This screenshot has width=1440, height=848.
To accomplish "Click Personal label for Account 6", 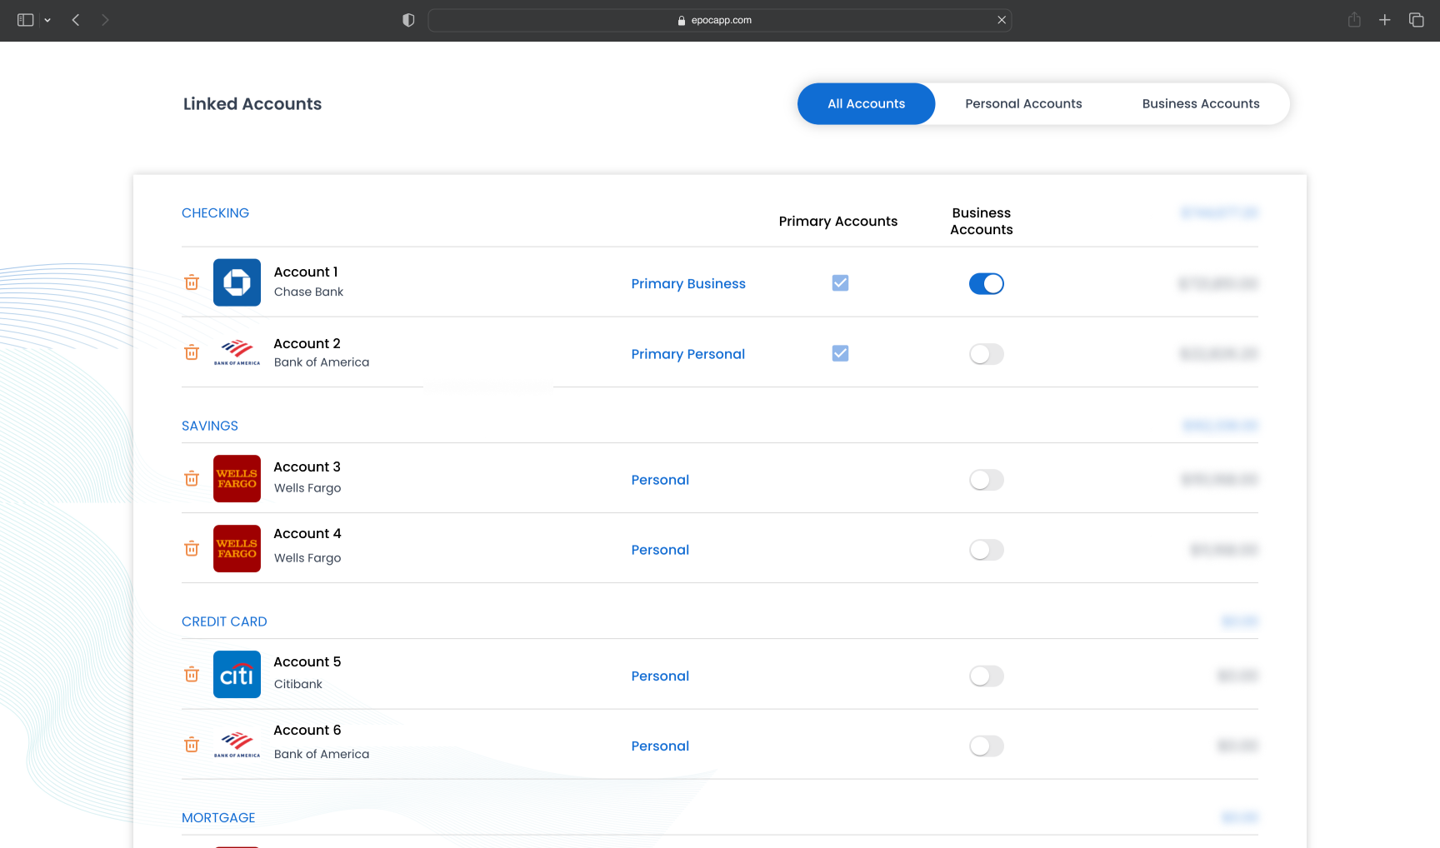I will pos(660,746).
